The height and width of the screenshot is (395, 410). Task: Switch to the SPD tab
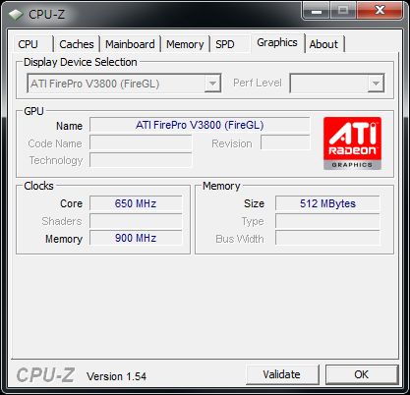coord(225,44)
